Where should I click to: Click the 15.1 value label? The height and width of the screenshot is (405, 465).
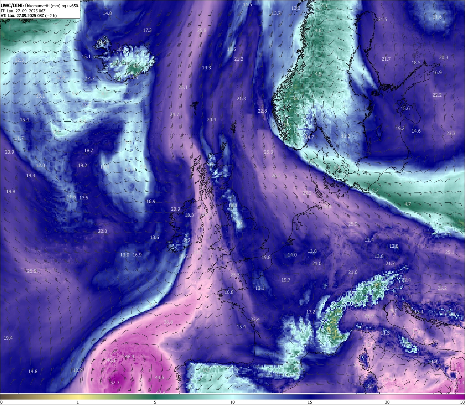(x=86, y=56)
